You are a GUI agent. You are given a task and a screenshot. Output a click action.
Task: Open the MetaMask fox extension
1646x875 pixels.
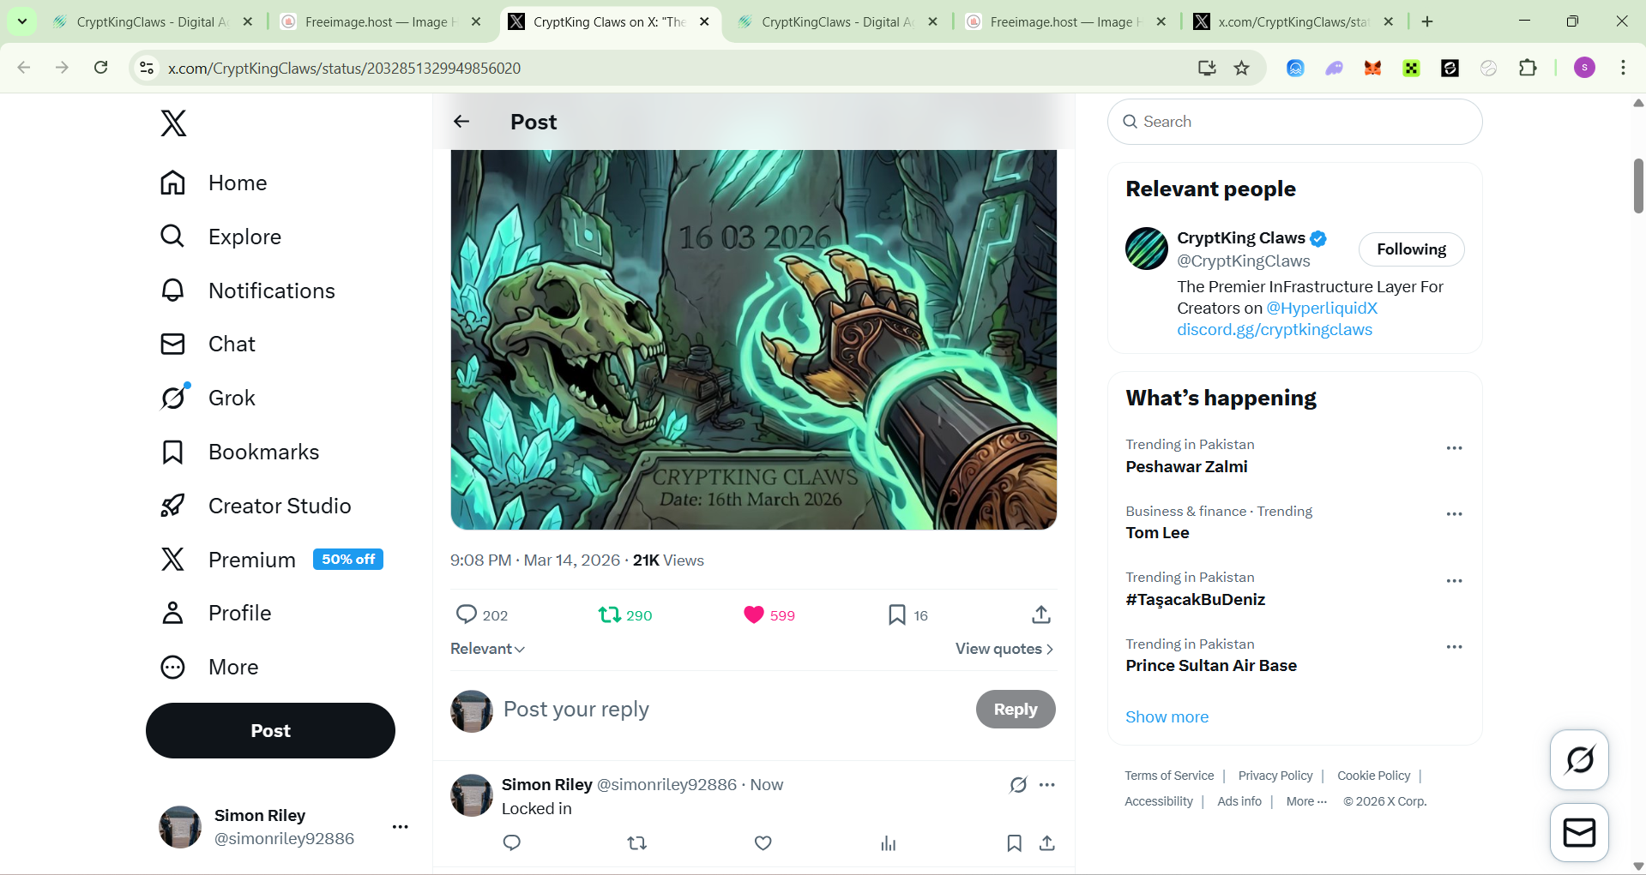point(1372,68)
